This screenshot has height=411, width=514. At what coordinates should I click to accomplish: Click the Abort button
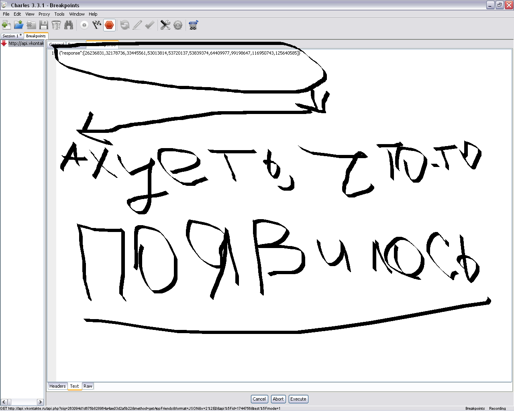278,399
